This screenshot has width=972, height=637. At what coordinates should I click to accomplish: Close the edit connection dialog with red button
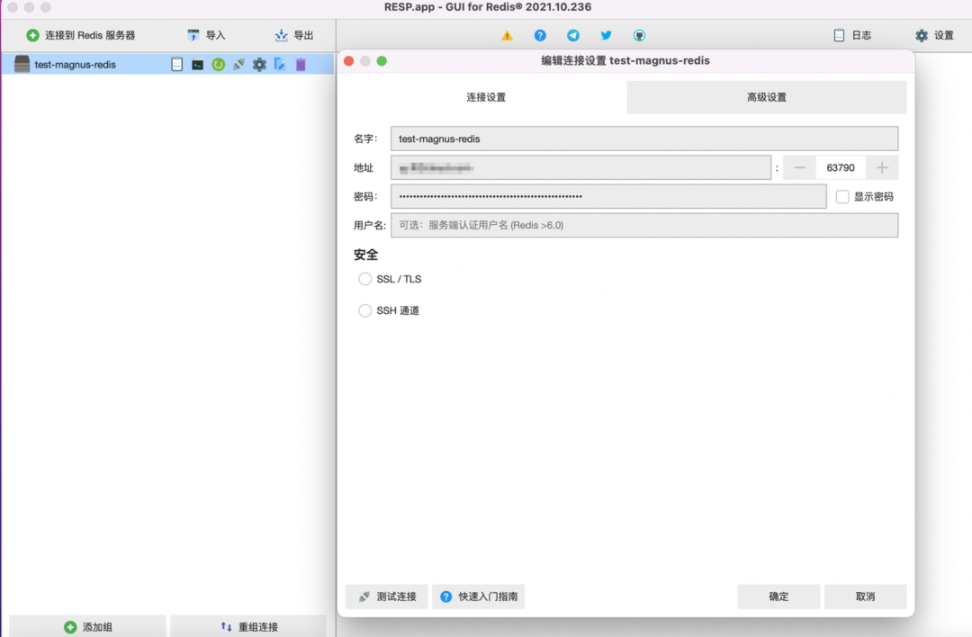(349, 60)
